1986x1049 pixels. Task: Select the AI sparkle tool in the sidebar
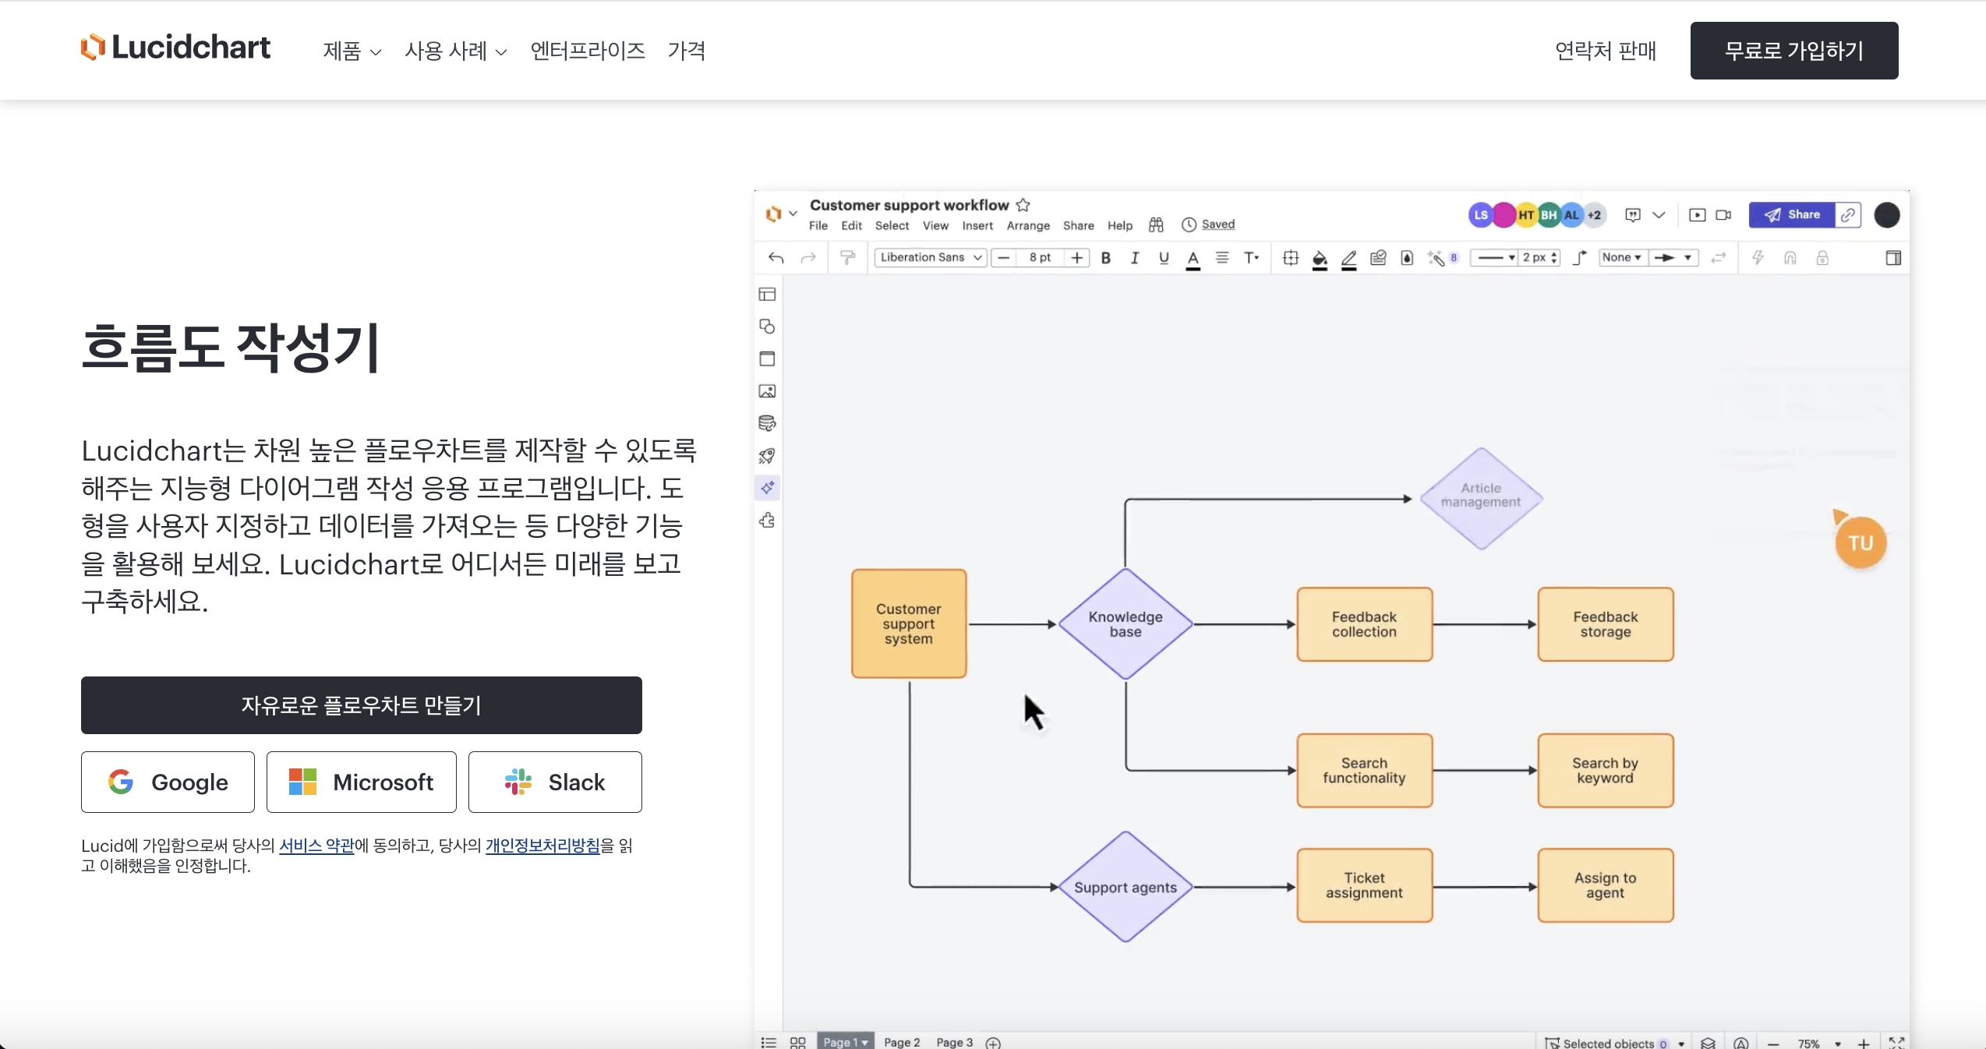coord(767,489)
